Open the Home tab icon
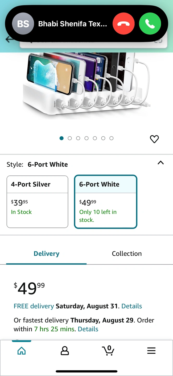Image resolution: width=173 pixels, height=376 pixels. click(21, 351)
